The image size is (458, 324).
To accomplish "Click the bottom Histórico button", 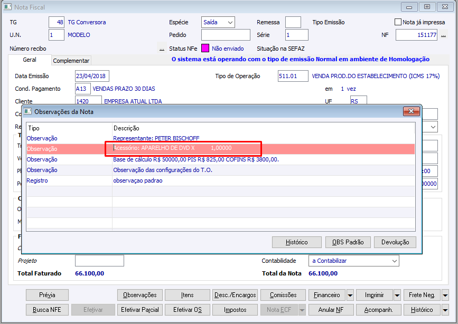I will (422, 310).
